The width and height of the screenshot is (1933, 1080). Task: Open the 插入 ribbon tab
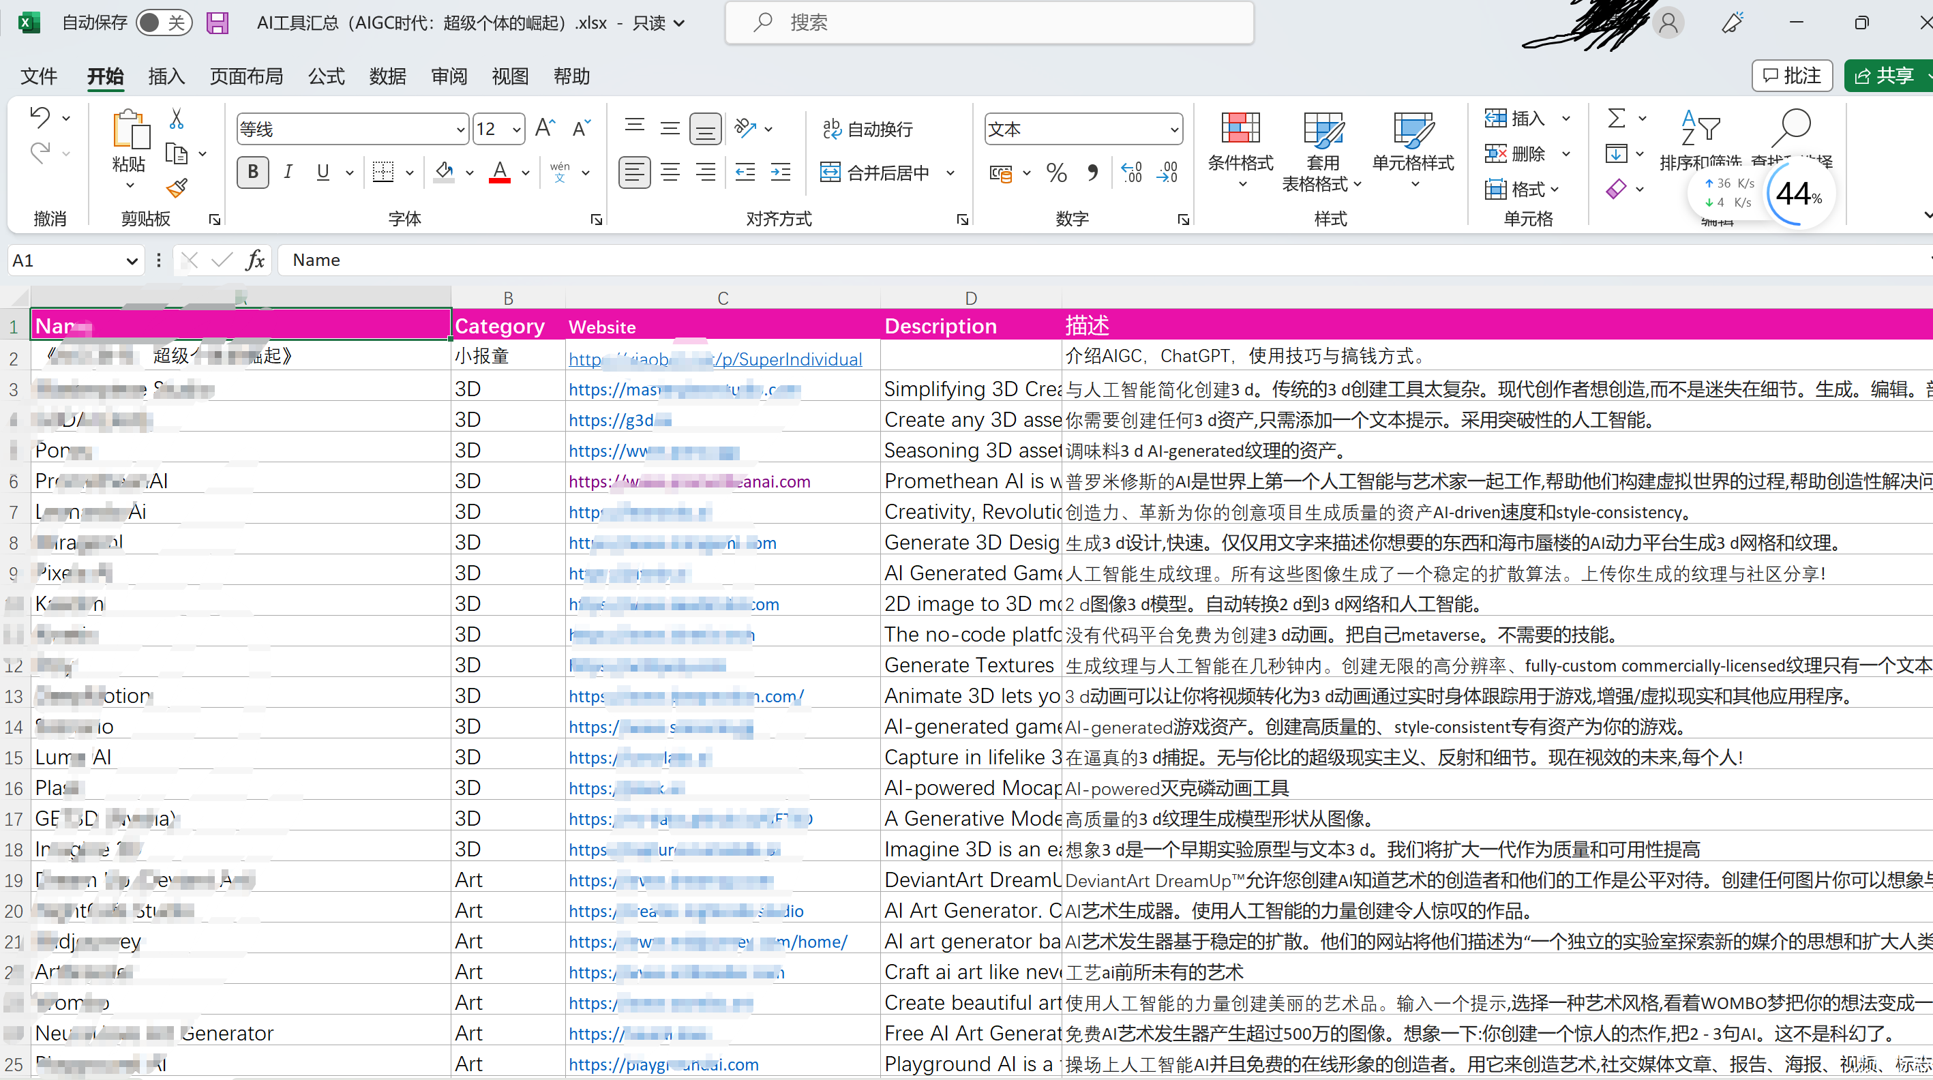pyautogui.click(x=166, y=76)
